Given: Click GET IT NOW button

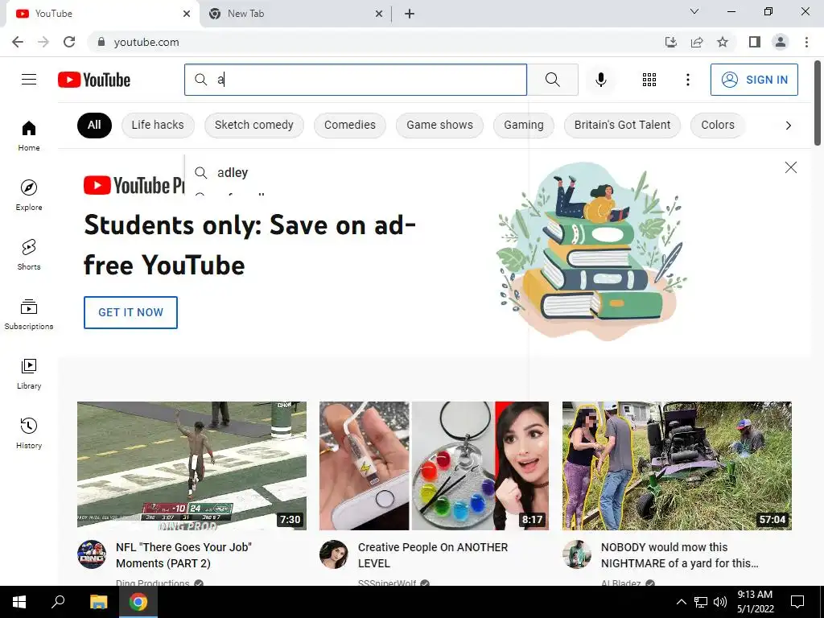Looking at the screenshot, I should point(130,312).
